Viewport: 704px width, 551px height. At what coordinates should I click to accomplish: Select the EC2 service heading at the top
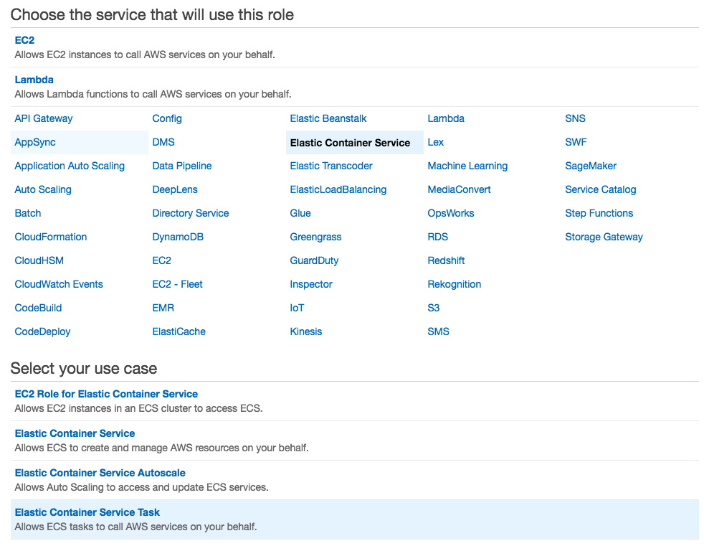click(x=24, y=40)
